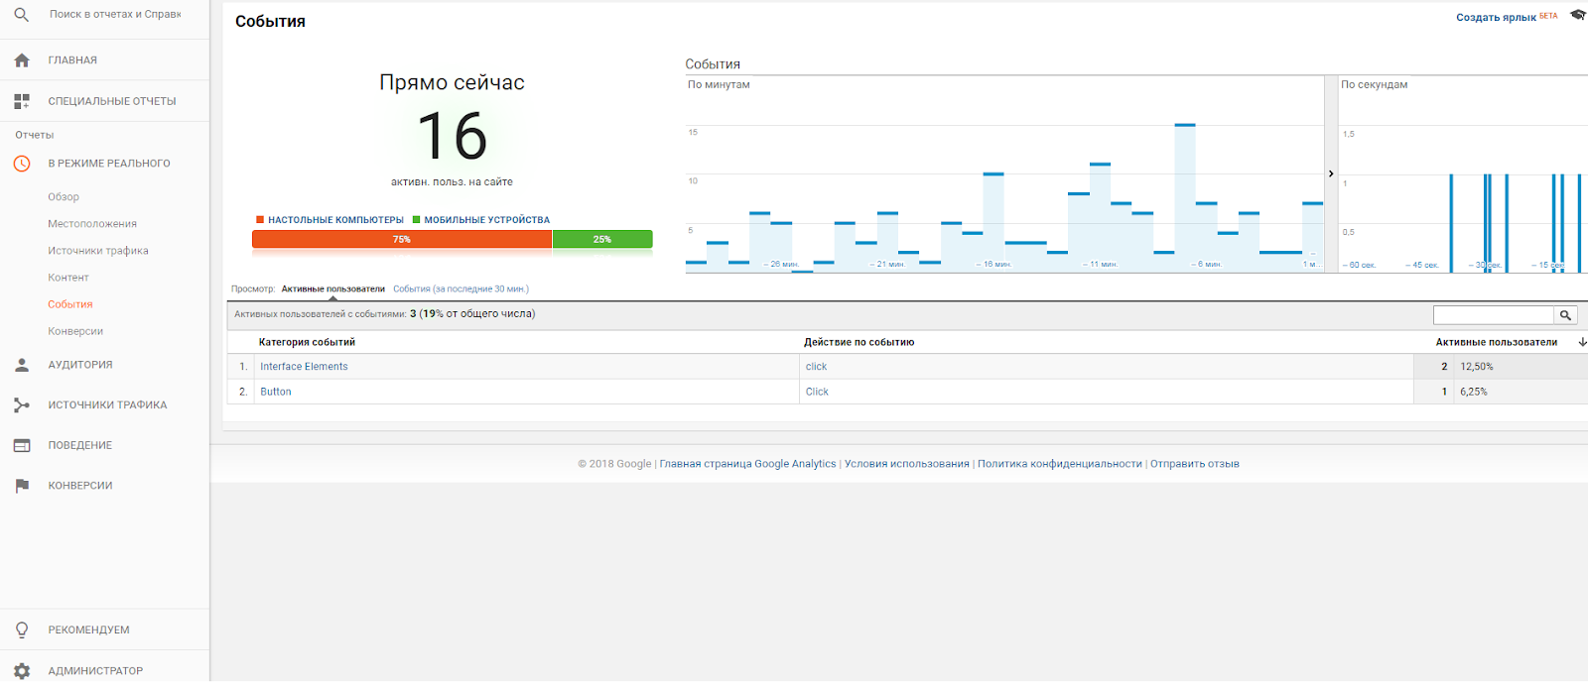This screenshot has height=688, width=1588.
Task: Expand the ПОВЕДЕНИЕ section
Action: pos(80,446)
